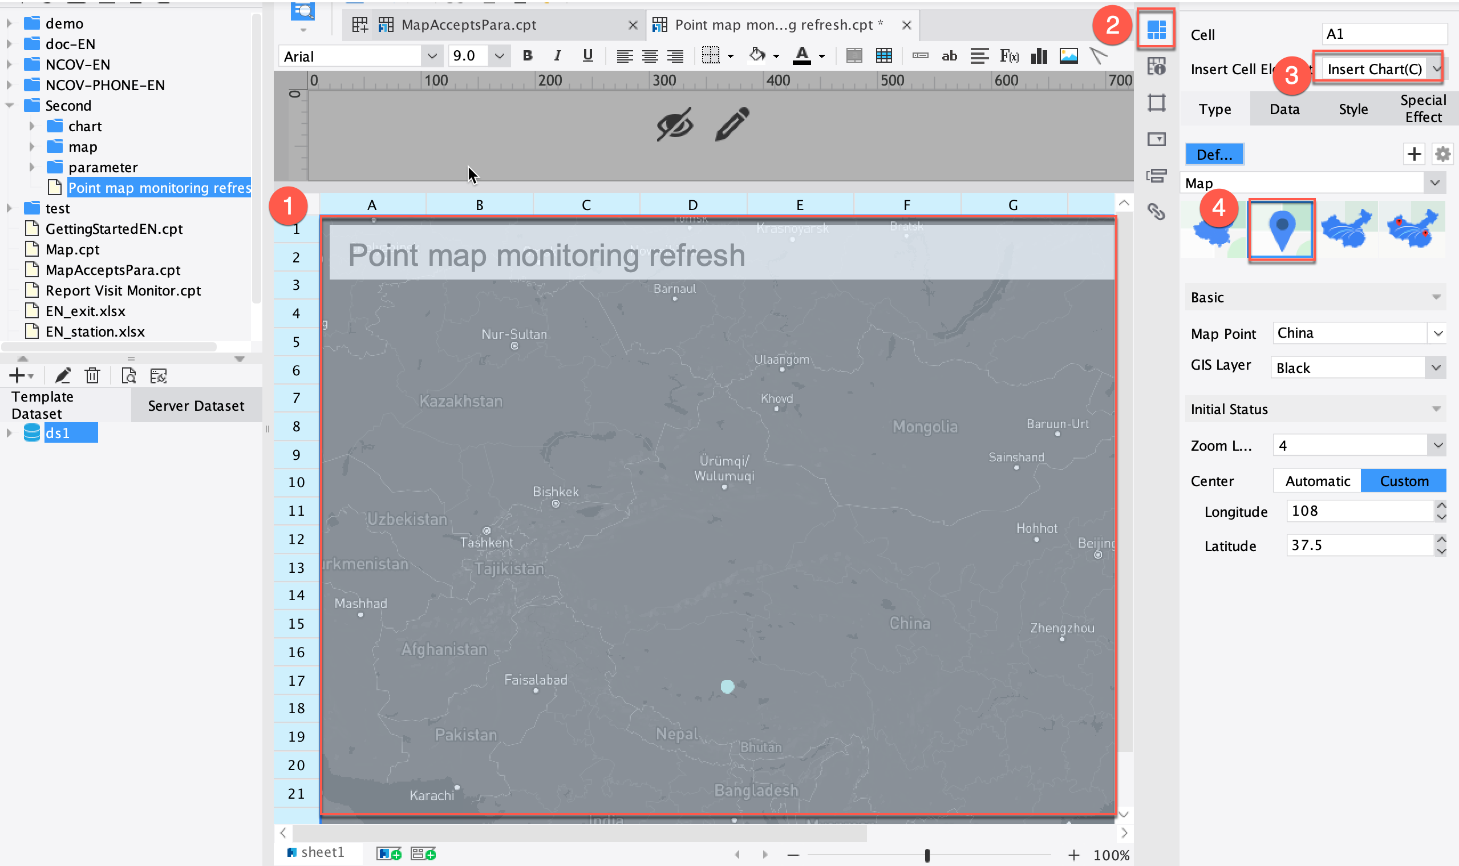The height and width of the screenshot is (866, 1459).
Task: Toggle underline formatting
Action: [587, 56]
